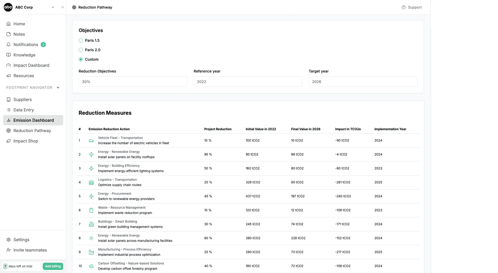Click 'Implement waste reduction program' action
Screen dimensions: 498x273
(x=125, y=213)
